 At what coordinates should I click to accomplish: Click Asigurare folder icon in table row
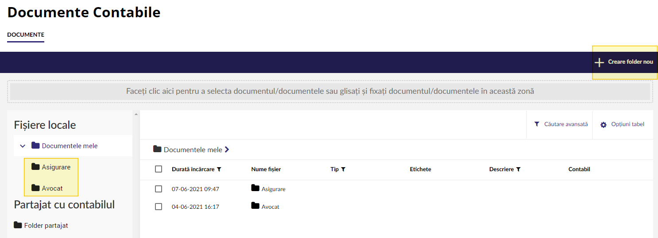(x=255, y=188)
